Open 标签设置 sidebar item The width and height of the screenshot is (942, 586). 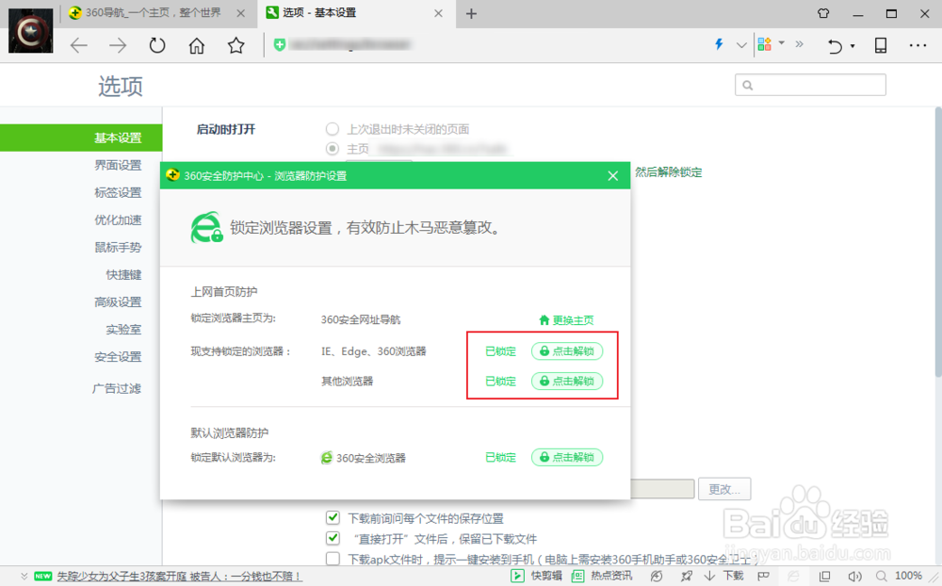pyautogui.click(x=118, y=192)
